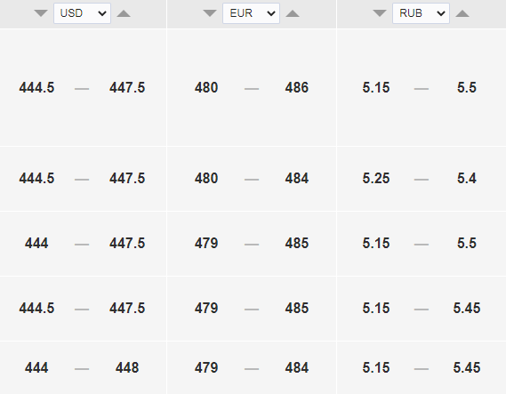The width and height of the screenshot is (506, 394).
Task: Select the 444 USD buy rate in last row
Action: coord(36,367)
